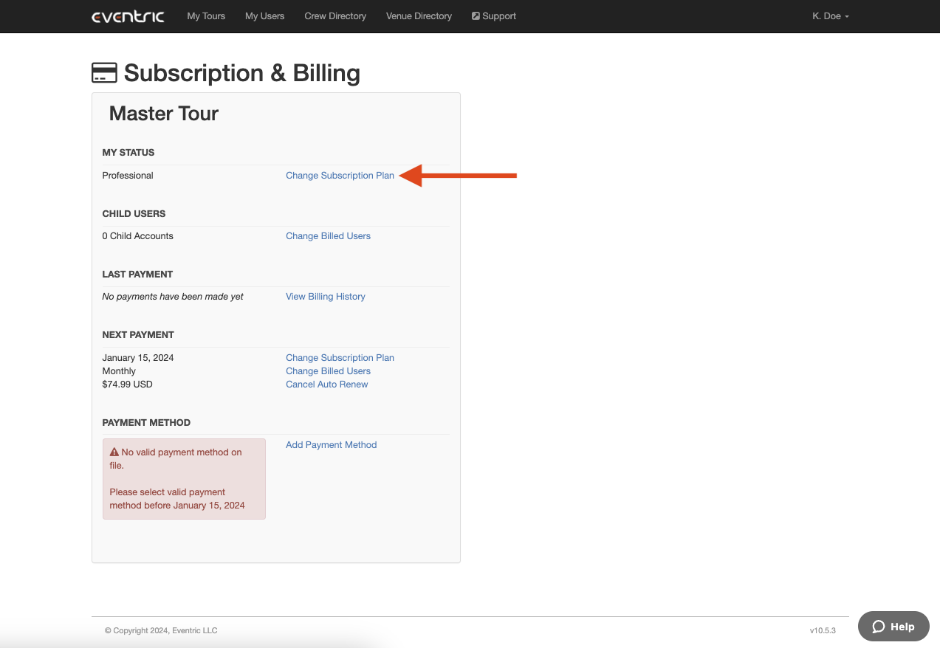Click the January 15, 2024 date
940x648 pixels.
click(x=138, y=358)
